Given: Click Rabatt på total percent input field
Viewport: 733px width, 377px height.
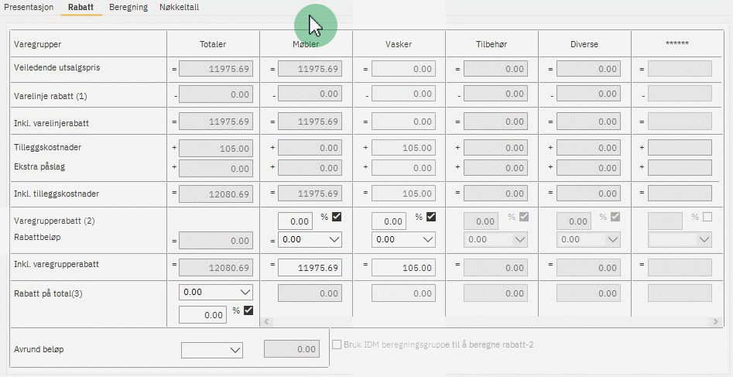Looking at the screenshot, I should tap(203, 315).
